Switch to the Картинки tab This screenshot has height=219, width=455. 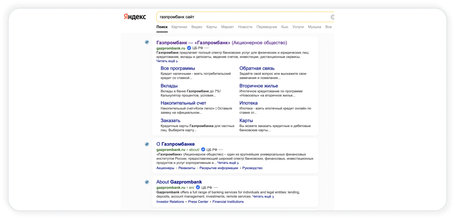tap(179, 27)
